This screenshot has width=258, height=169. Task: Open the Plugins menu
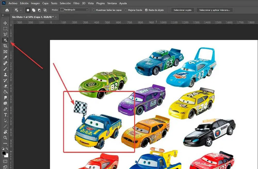(x=101, y=3)
